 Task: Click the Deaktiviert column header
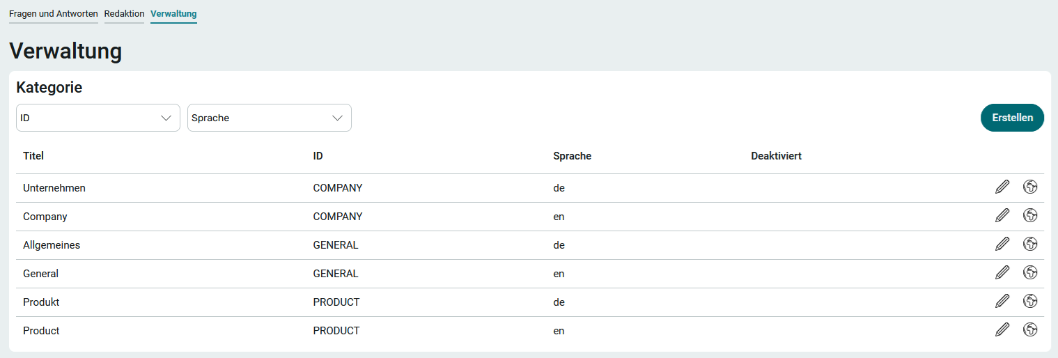776,156
